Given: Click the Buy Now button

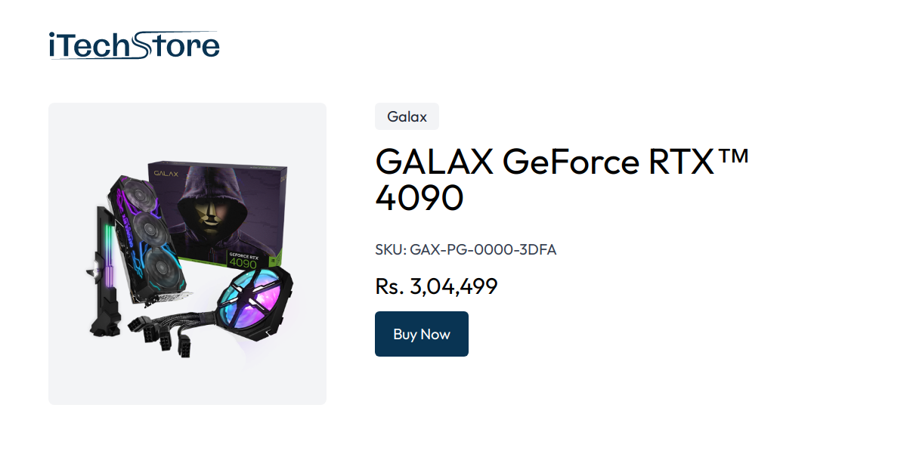Looking at the screenshot, I should click(x=421, y=333).
